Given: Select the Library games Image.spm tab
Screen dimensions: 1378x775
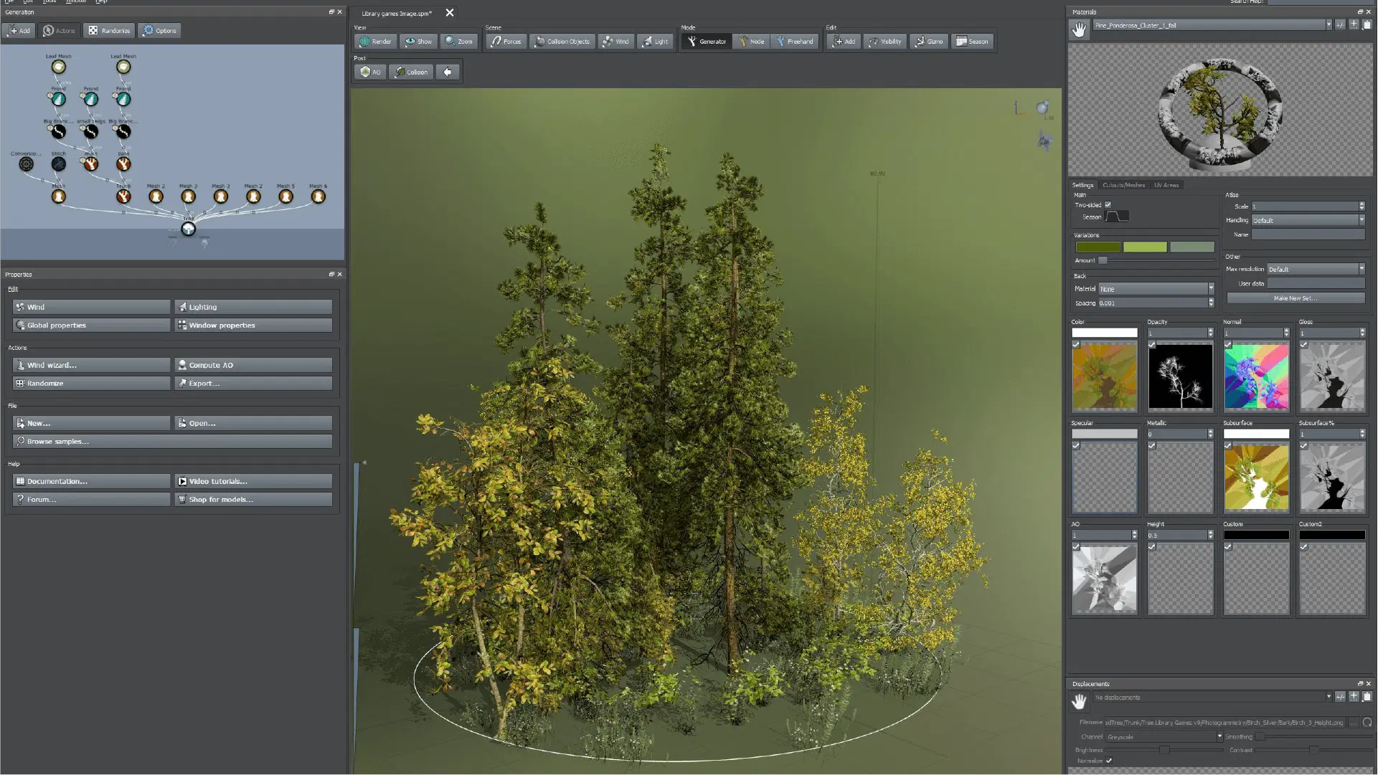Looking at the screenshot, I should [397, 14].
